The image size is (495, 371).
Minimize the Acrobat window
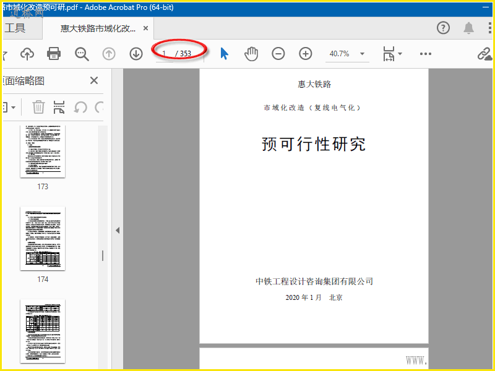tap(486, 7)
